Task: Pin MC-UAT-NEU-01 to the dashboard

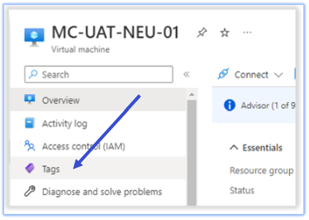Action: coord(202,33)
